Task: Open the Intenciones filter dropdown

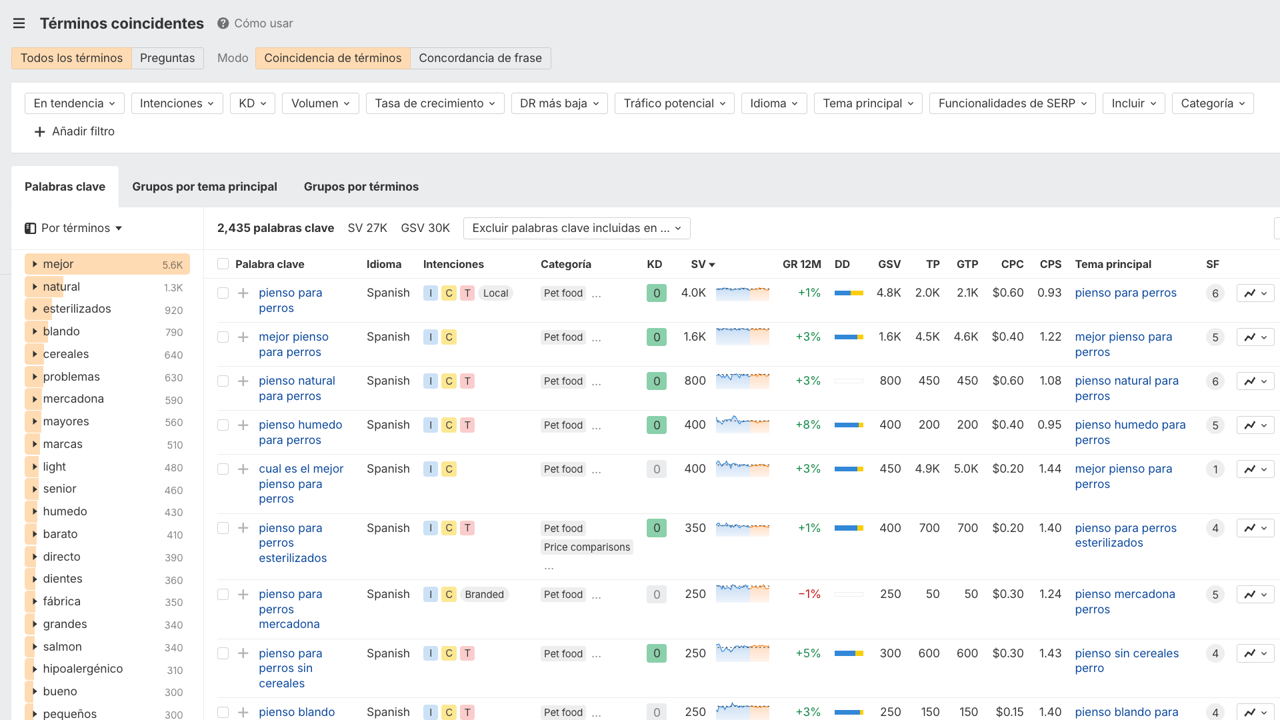Action: (x=177, y=103)
